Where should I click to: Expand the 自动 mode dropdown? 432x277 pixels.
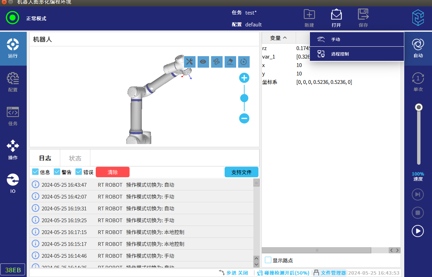click(x=418, y=48)
